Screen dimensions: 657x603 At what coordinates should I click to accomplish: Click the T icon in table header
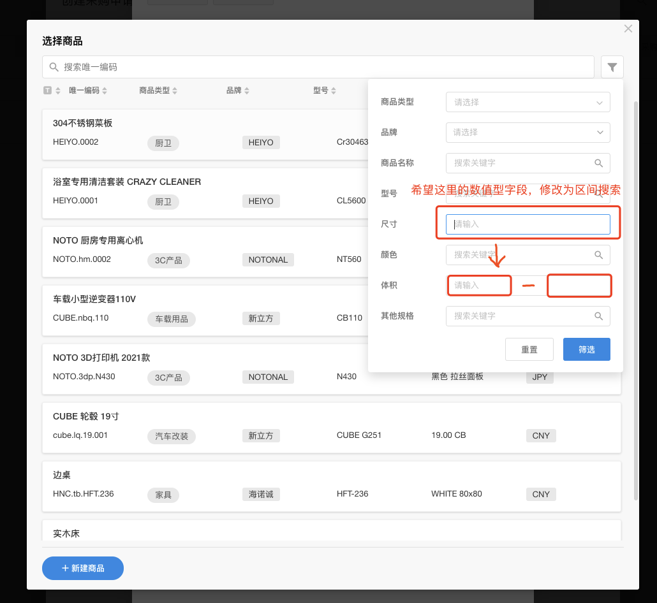(47, 91)
